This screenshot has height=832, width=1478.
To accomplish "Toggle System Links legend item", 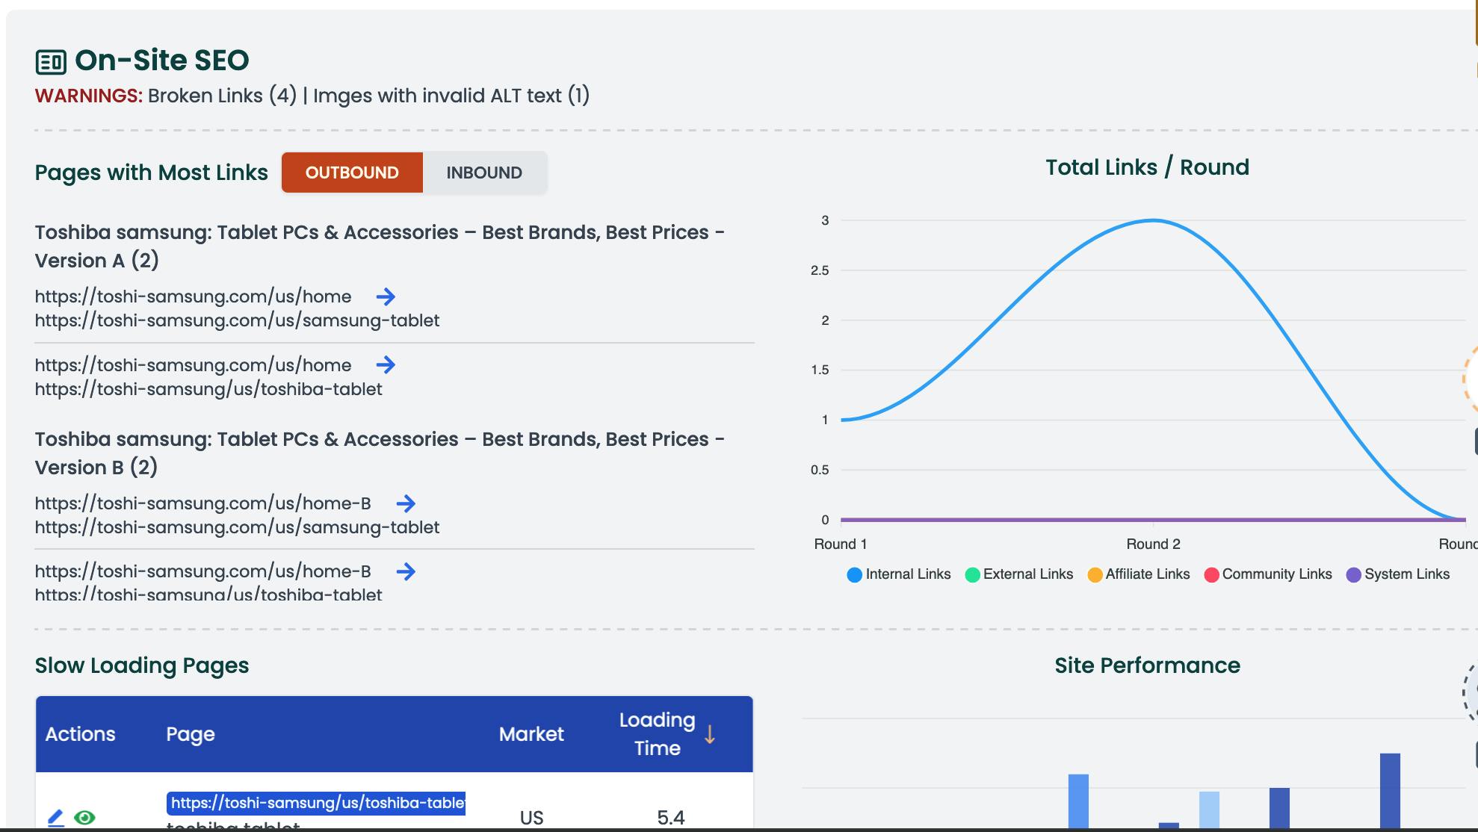I will pyautogui.click(x=1398, y=574).
